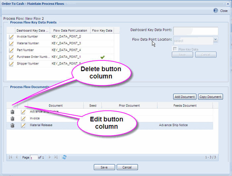Delete the Material Release document

[x=13, y=125]
